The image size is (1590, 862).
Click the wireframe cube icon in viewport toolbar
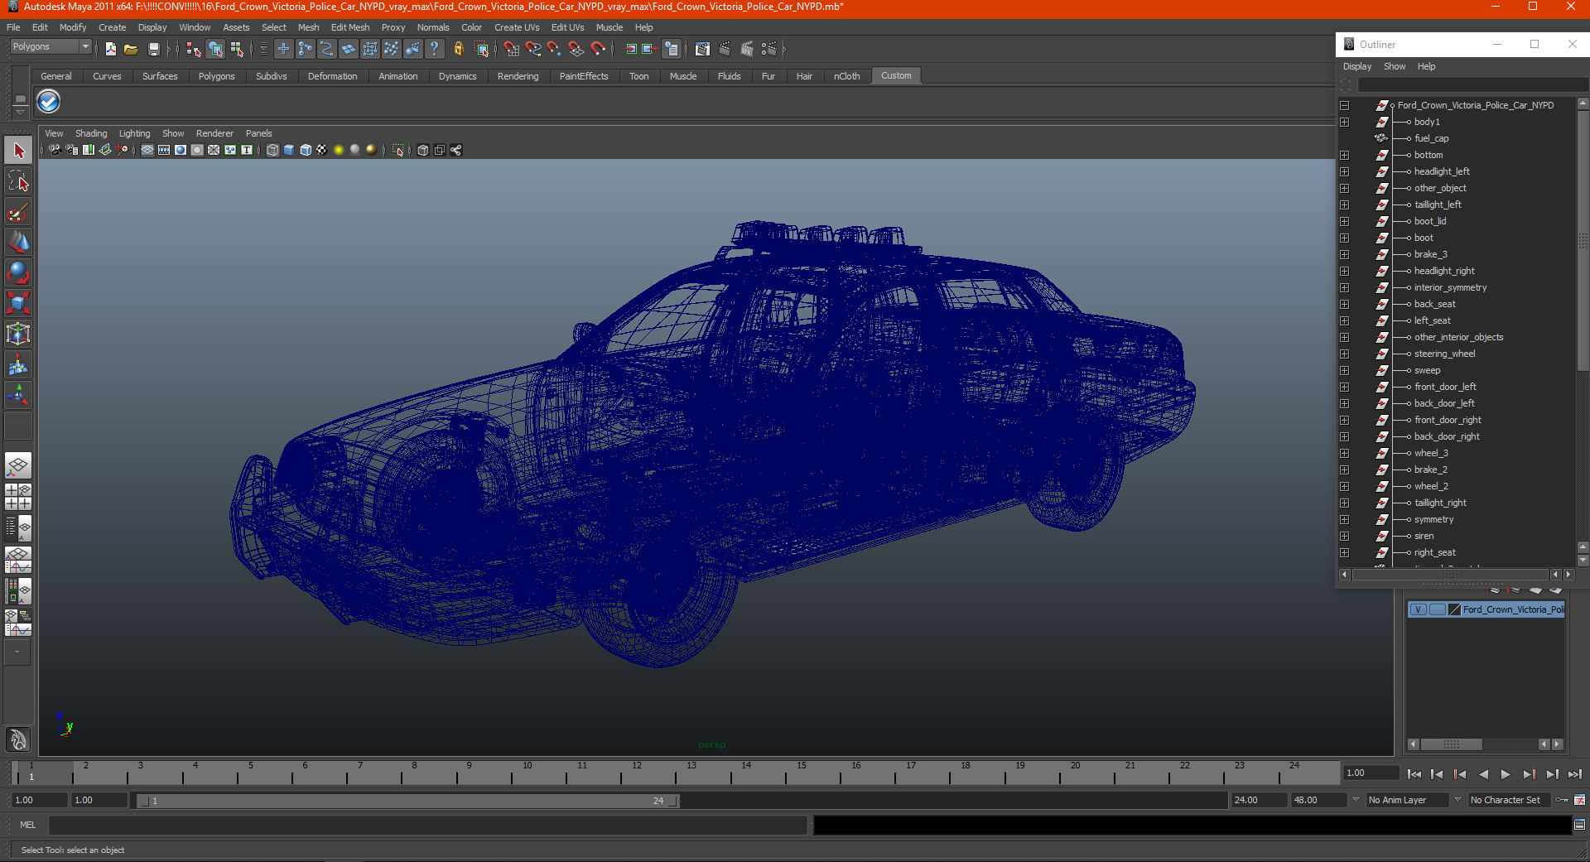(272, 150)
